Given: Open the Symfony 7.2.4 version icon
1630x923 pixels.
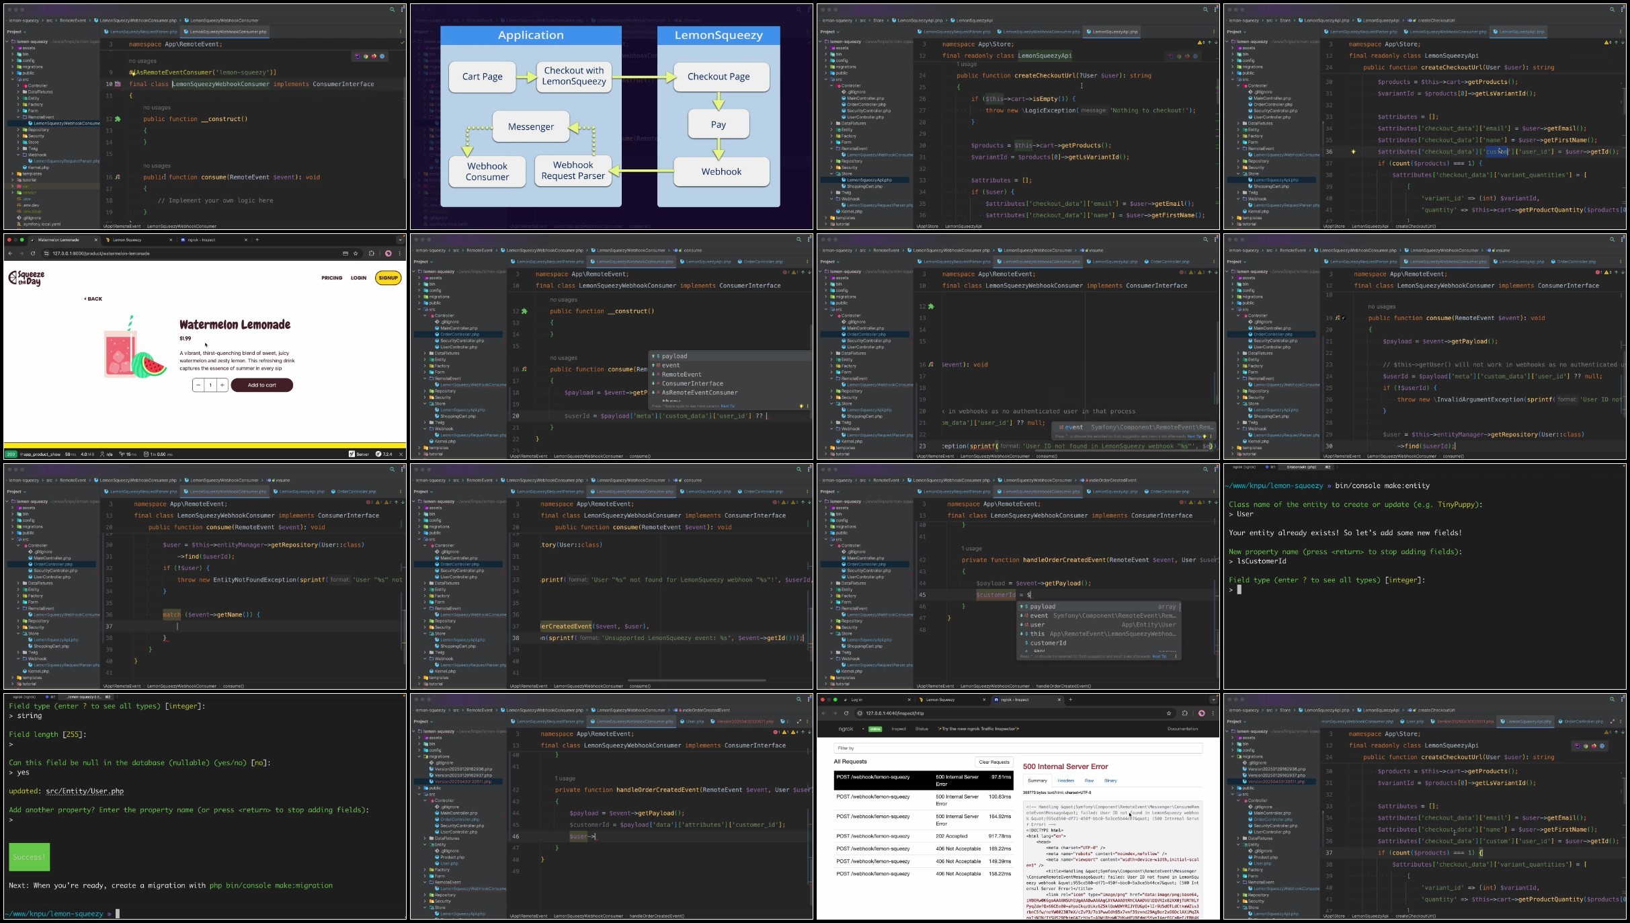Looking at the screenshot, I should pyautogui.click(x=384, y=454).
